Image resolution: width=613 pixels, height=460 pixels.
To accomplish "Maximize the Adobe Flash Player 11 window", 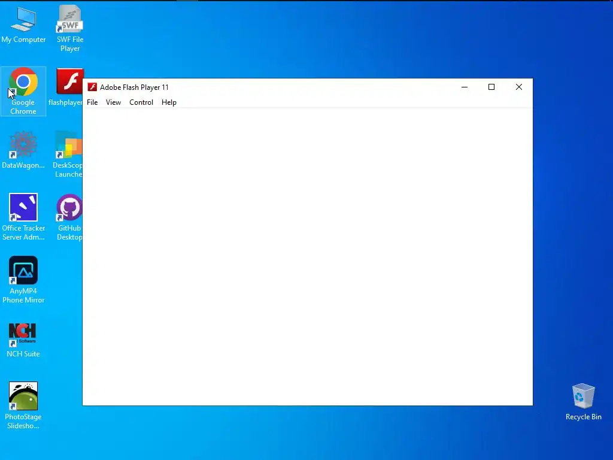I will [x=491, y=87].
